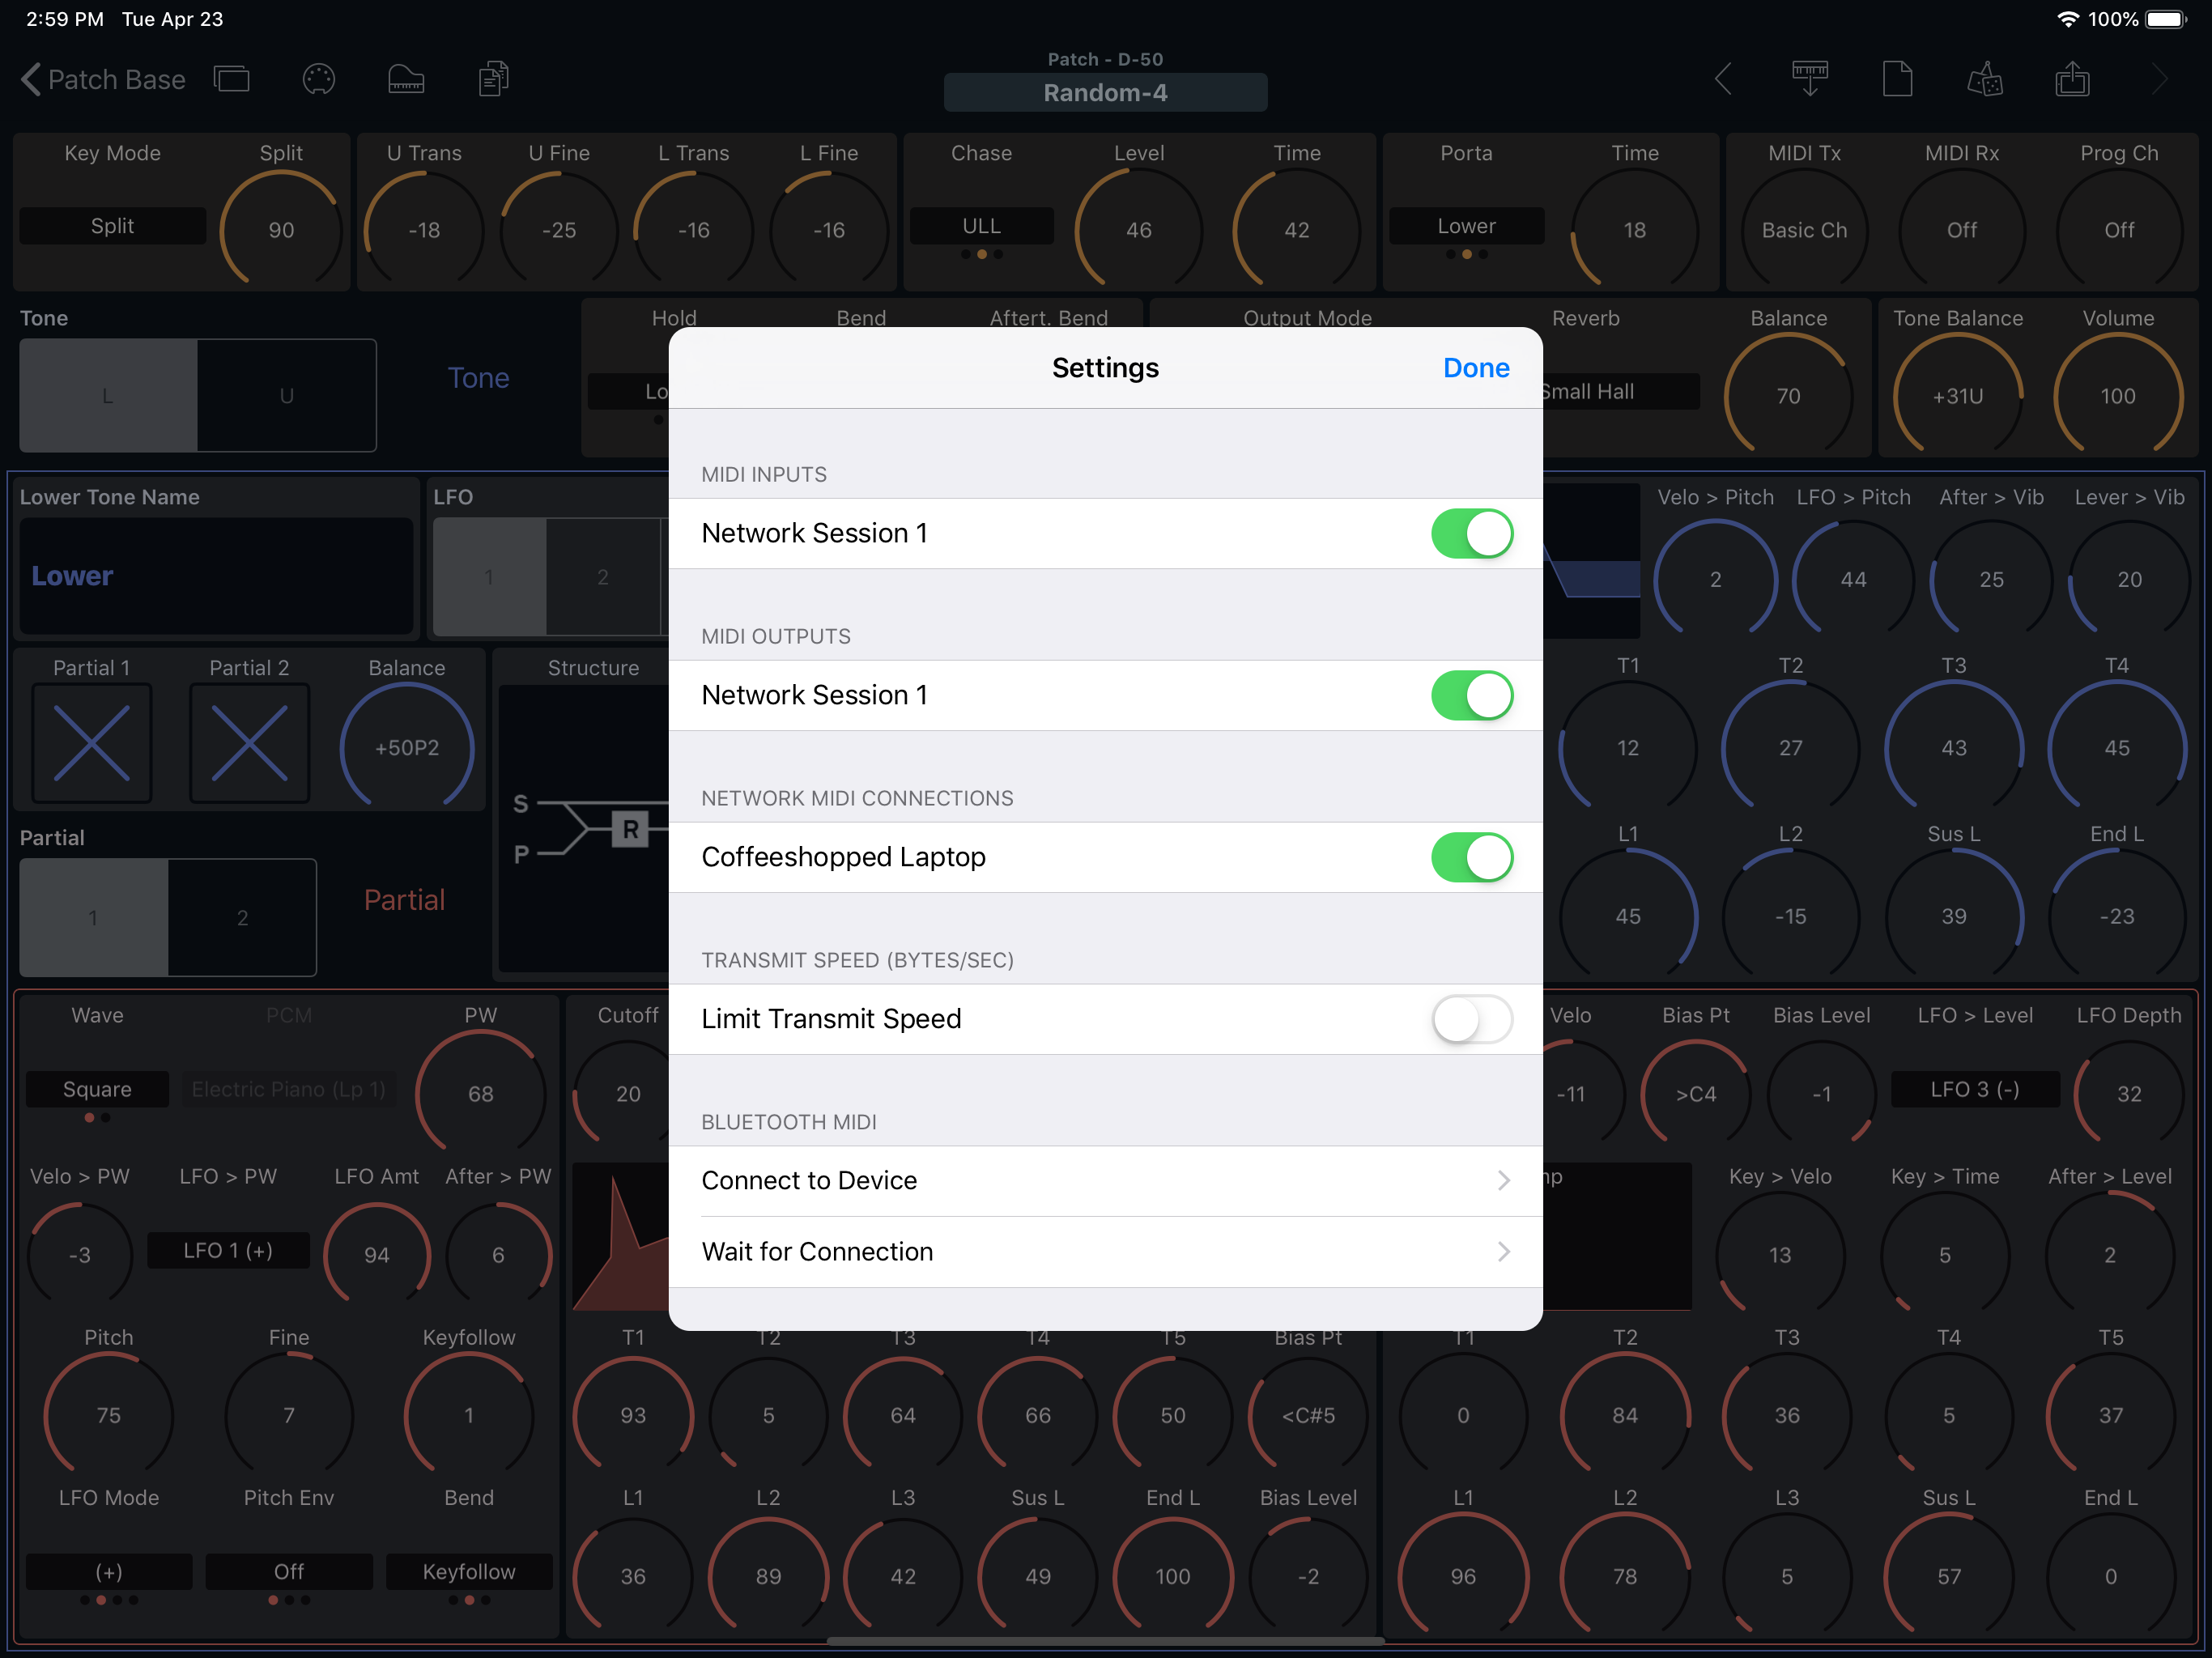This screenshot has width=2212, height=1658.
Task: Click the blank page new patch icon
Action: tap(1897, 79)
